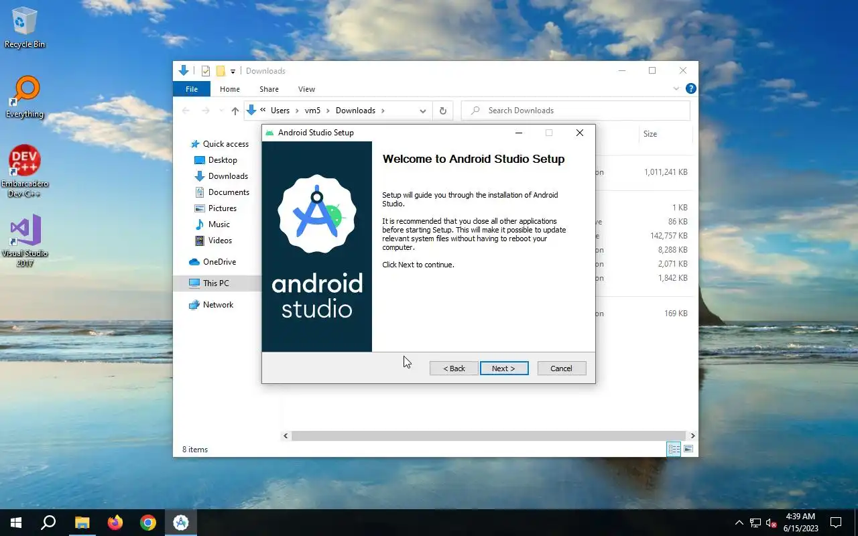Select the Everything search desktop shortcut
The image size is (858, 536).
tap(25, 97)
